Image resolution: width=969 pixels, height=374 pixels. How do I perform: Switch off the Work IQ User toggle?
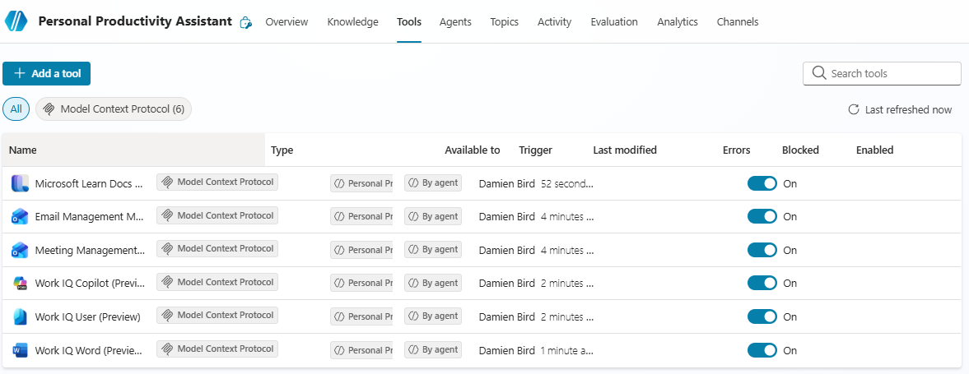point(762,316)
